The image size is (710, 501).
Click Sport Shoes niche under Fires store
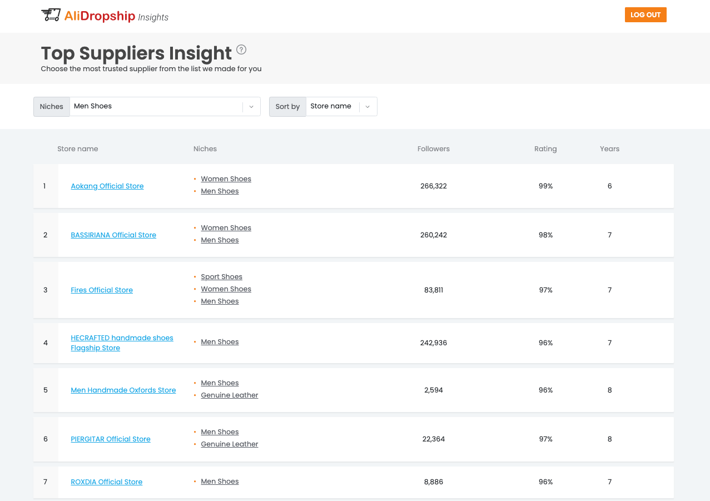[221, 277]
